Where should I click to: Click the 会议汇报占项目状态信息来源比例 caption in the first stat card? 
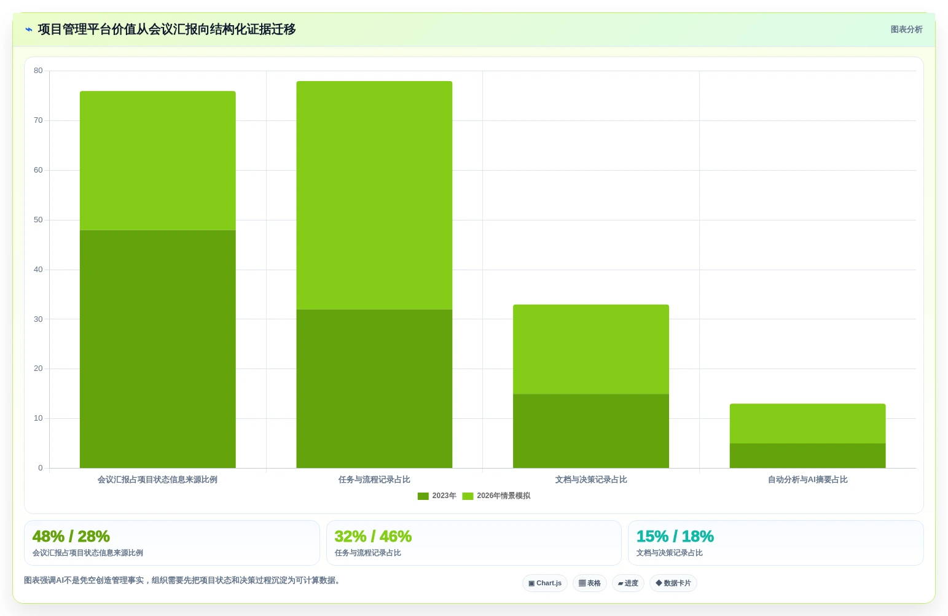coord(88,553)
